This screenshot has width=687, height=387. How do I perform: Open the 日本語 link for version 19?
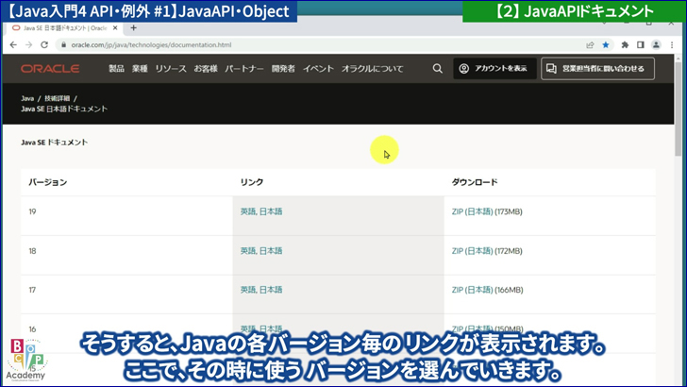pos(271,211)
